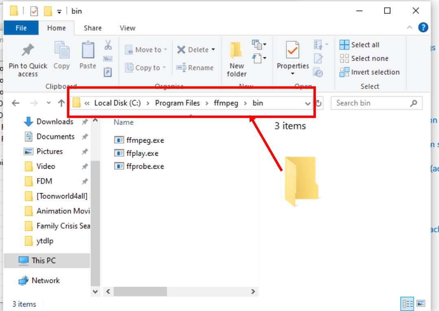Refresh the bin folder view
Viewport: 439px width, 311px height.
click(319, 103)
